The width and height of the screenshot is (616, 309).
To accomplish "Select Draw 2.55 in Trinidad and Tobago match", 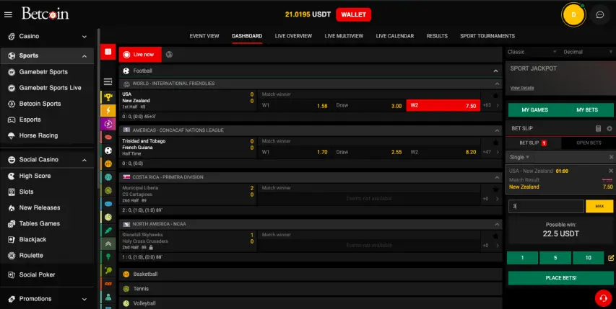I will click(x=368, y=152).
